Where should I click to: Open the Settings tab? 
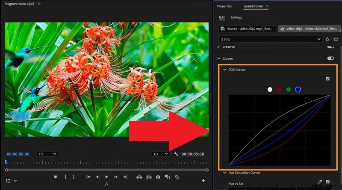pos(236,18)
